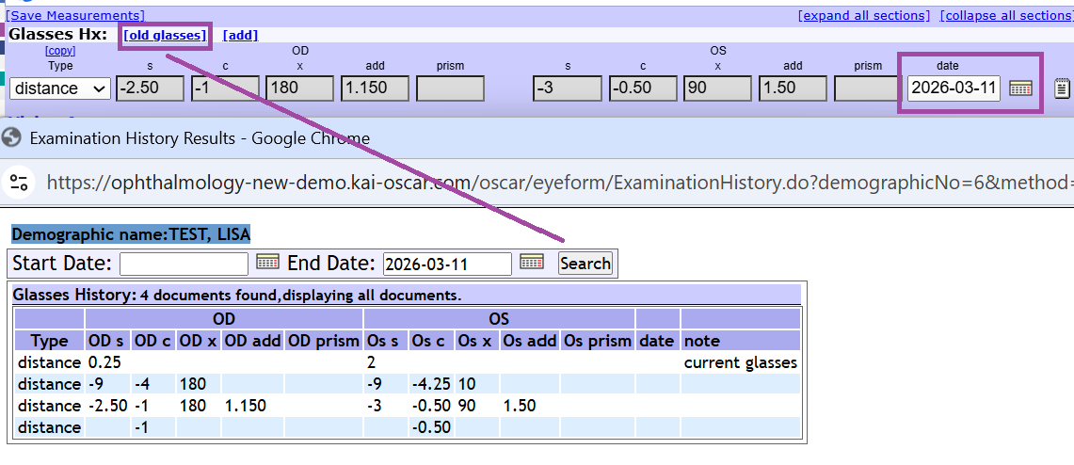
Task: Open the glasses Type dropdown showing distance
Action: (x=60, y=88)
